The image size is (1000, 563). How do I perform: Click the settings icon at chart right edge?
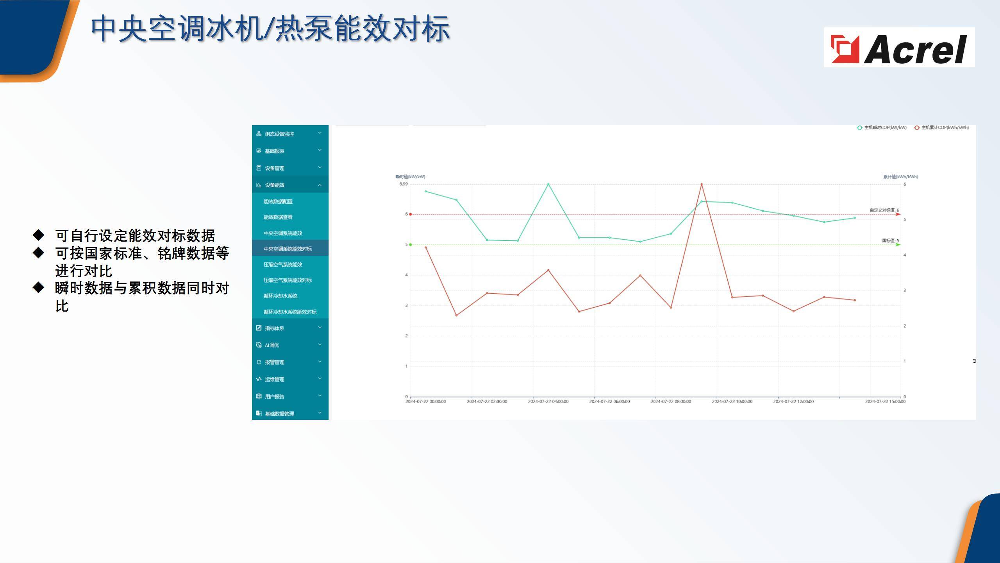click(974, 361)
